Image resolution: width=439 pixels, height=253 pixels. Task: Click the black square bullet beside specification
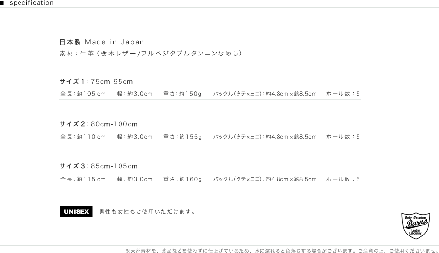tap(2, 3)
